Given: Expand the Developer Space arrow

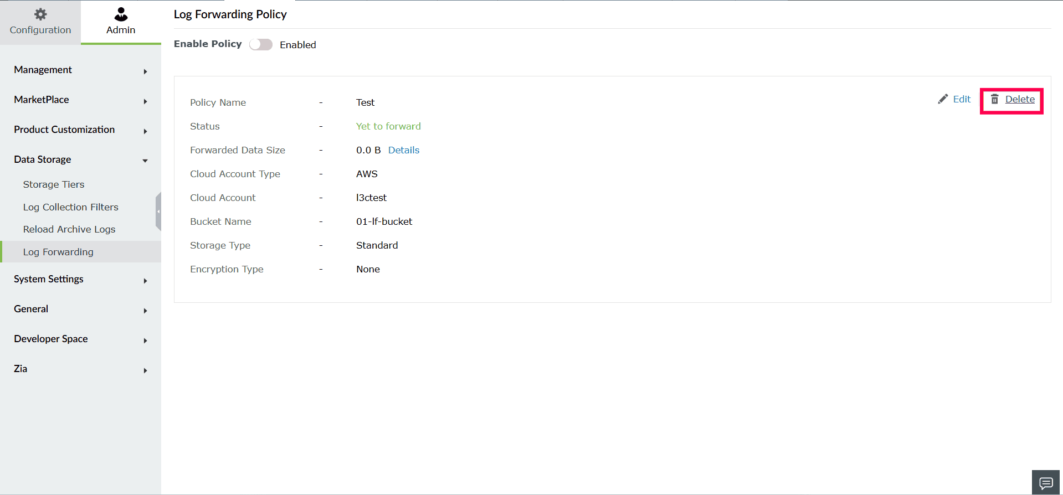Looking at the screenshot, I should [145, 341].
